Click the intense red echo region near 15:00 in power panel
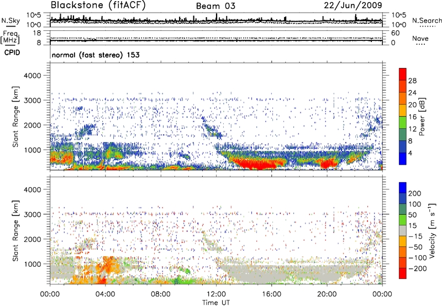This screenshot has width=442, height=306. click(x=258, y=163)
